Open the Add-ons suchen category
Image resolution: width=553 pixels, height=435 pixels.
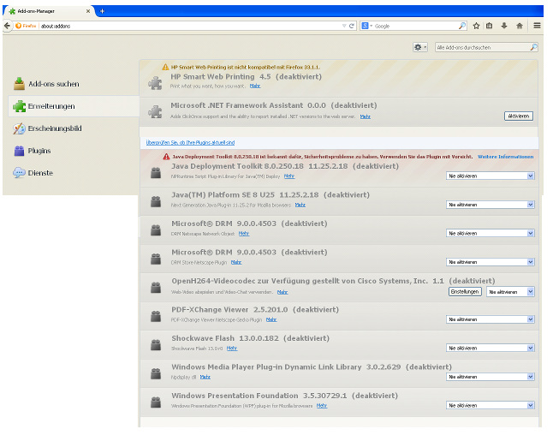tap(74, 84)
